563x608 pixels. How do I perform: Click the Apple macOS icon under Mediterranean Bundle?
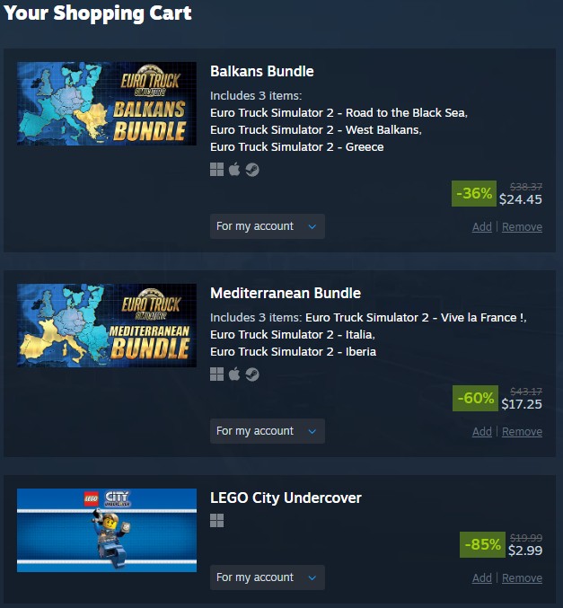point(234,374)
